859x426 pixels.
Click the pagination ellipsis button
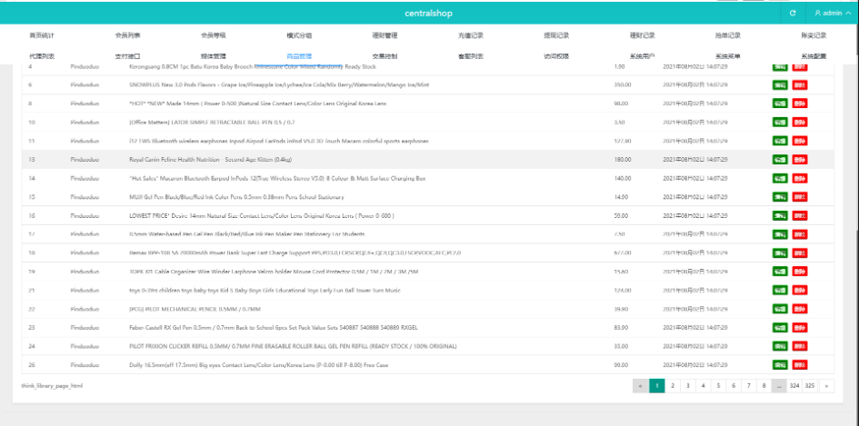pyautogui.click(x=779, y=386)
